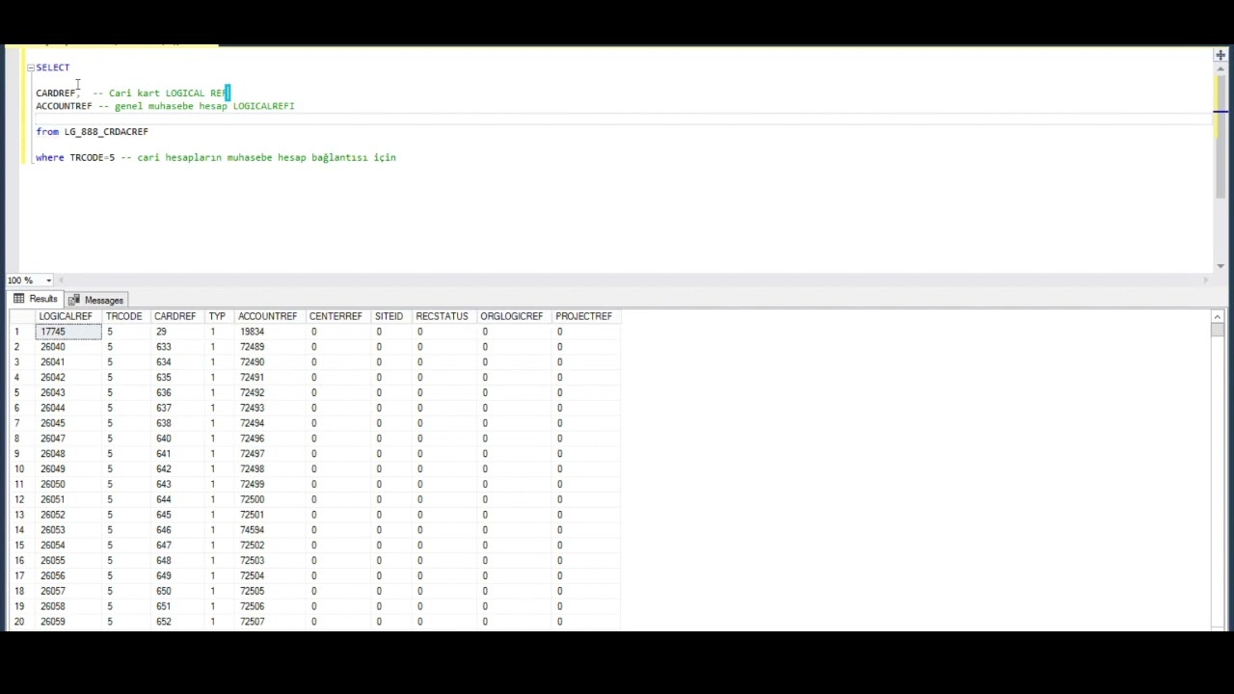The width and height of the screenshot is (1234, 694).
Task: Click the SELECT keyword in the editor
Action: [53, 67]
